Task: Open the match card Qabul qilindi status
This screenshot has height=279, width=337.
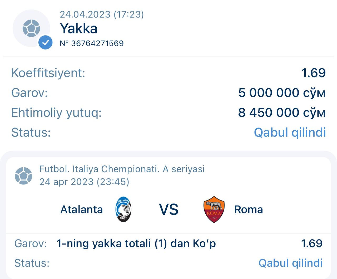Action: pos(290,263)
